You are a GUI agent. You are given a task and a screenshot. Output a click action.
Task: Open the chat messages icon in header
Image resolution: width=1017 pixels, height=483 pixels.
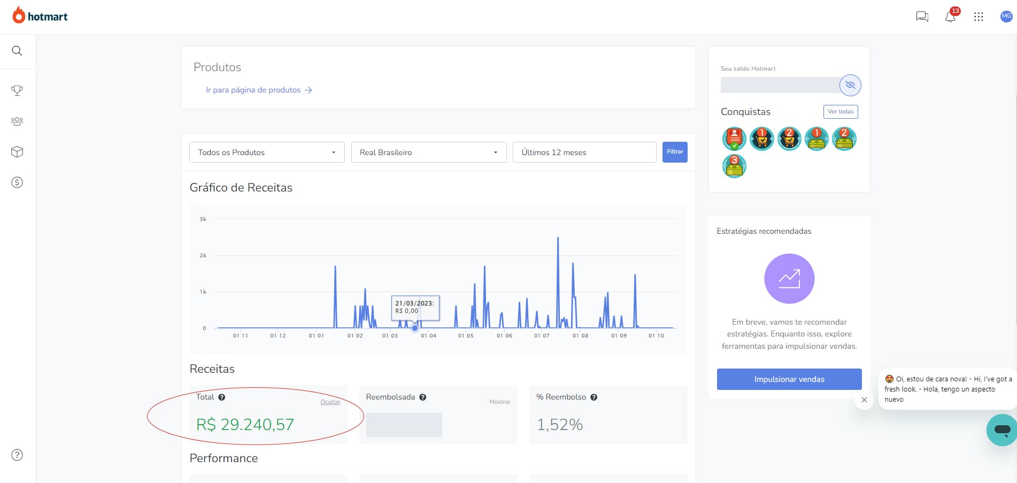(x=922, y=17)
